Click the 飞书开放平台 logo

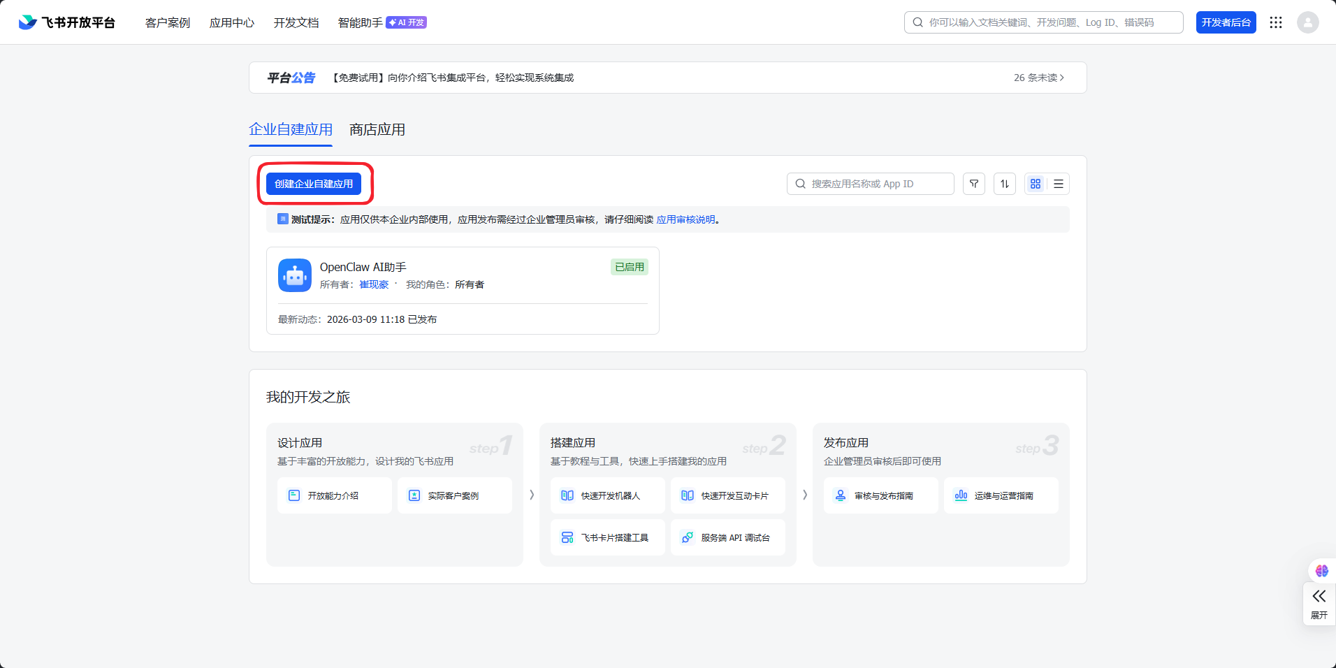click(67, 22)
